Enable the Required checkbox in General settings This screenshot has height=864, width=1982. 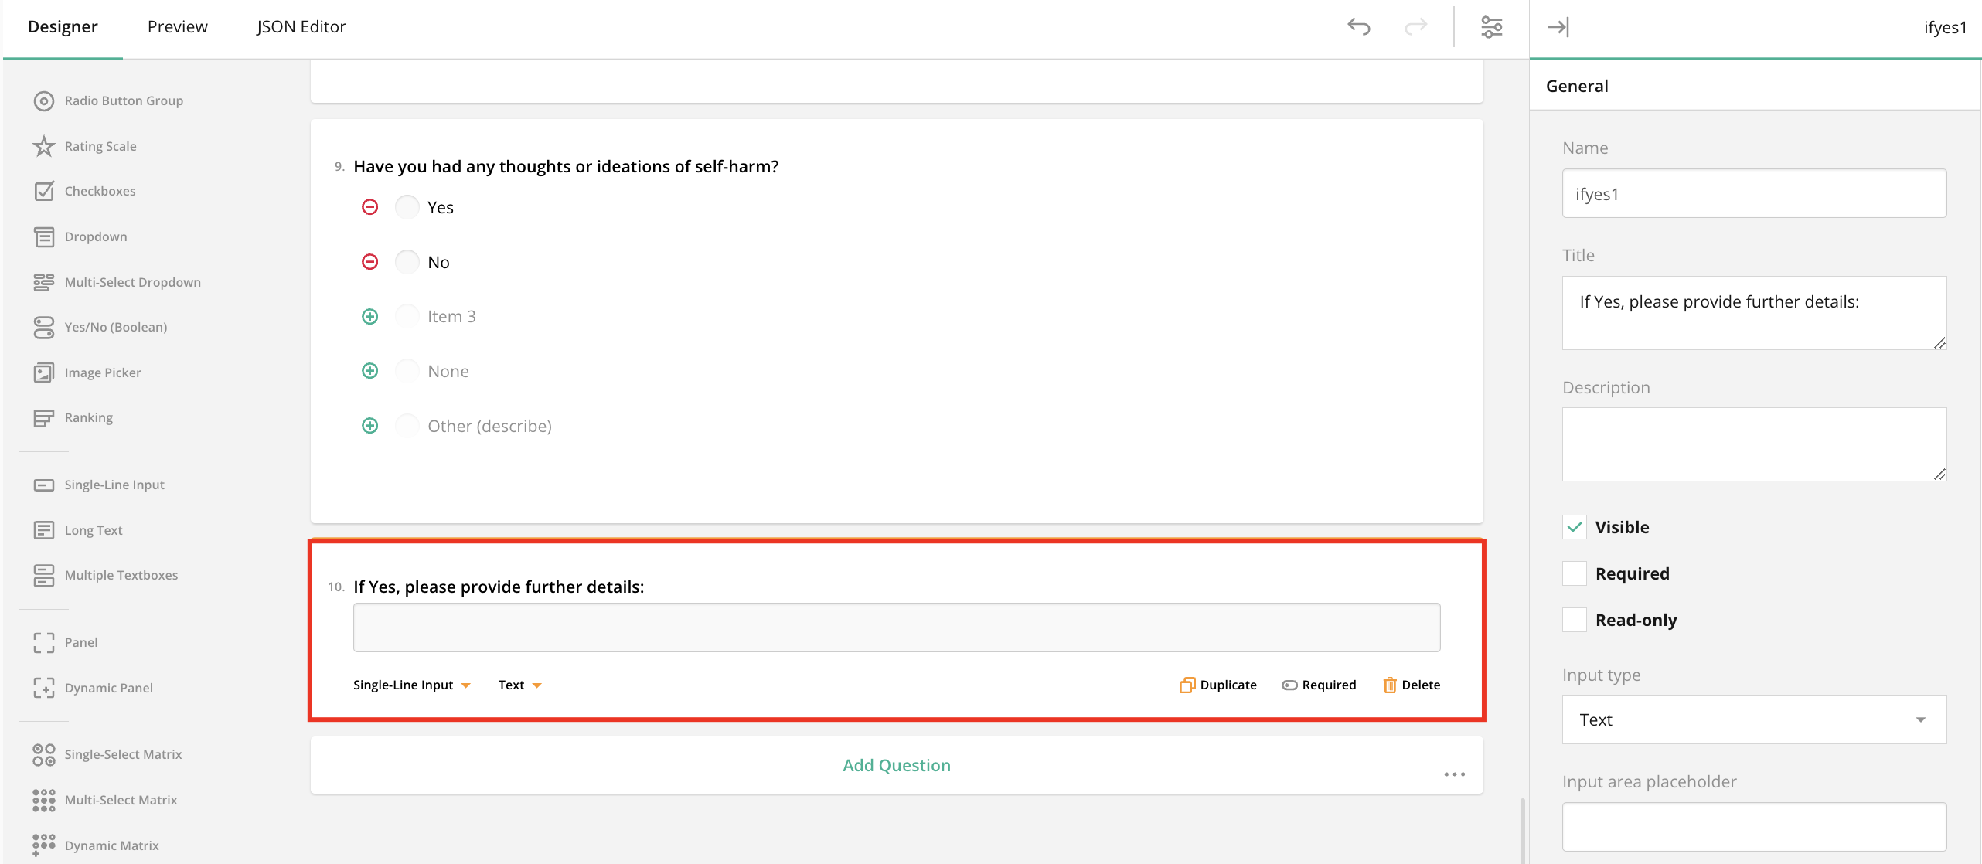1574,573
